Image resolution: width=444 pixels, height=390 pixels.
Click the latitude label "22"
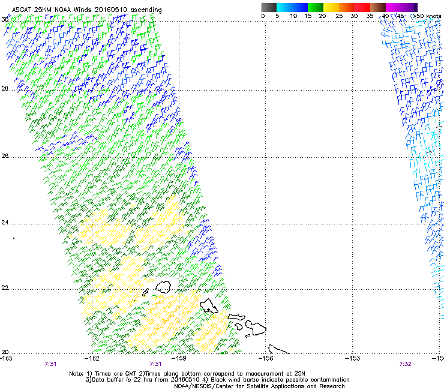(5, 288)
